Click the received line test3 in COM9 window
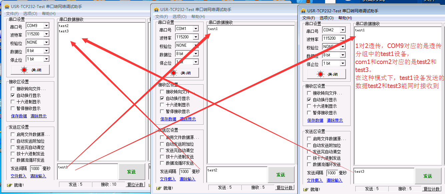 point(64,31)
